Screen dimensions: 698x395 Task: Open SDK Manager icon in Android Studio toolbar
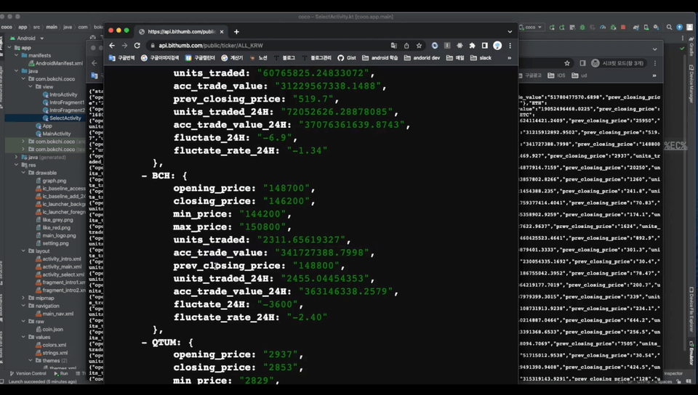(656, 27)
